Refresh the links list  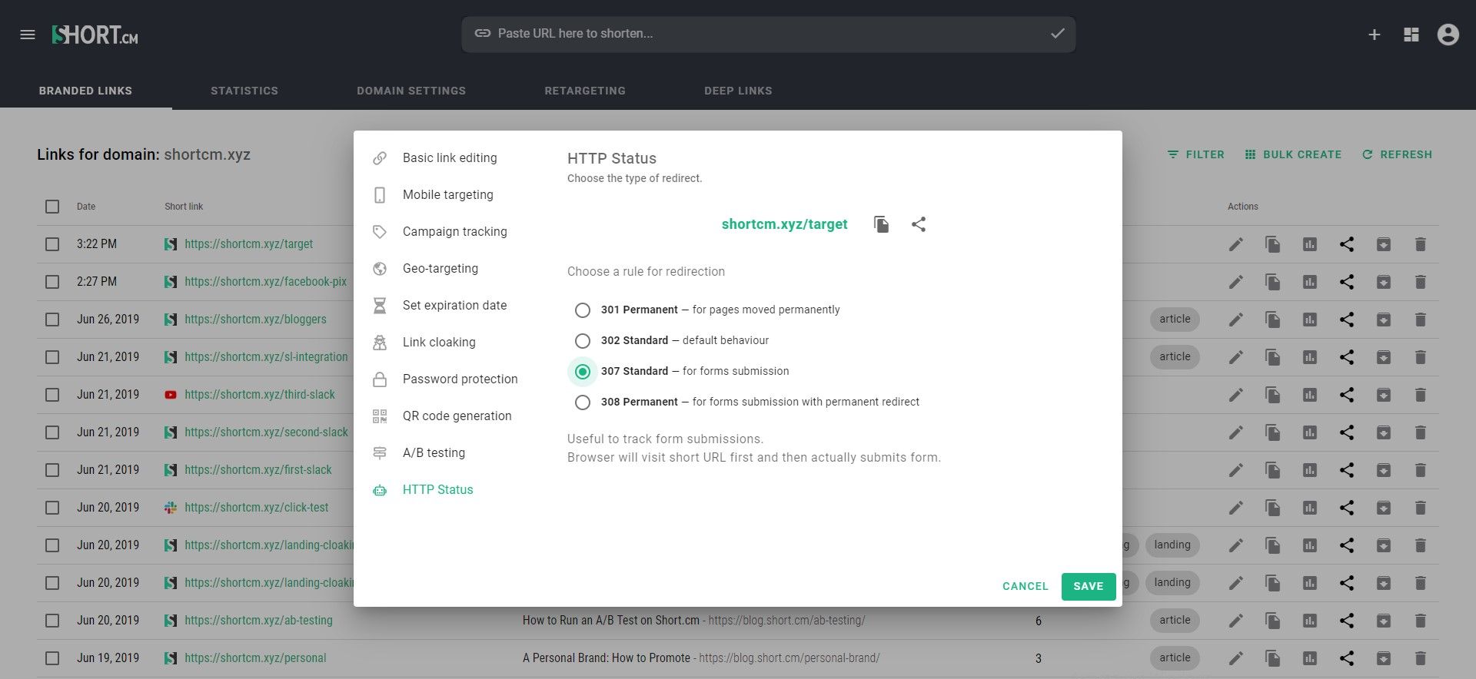1397,154
